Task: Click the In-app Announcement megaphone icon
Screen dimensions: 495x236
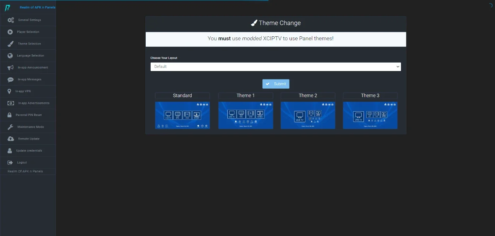Action: point(11,67)
